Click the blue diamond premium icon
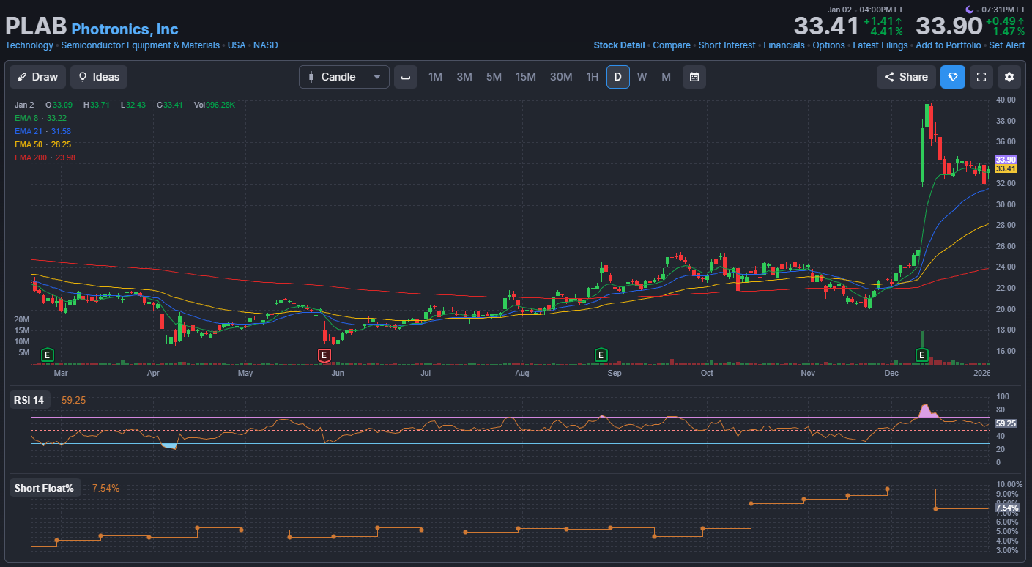Image resolution: width=1032 pixels, height=567 pixels. (953, 77)
